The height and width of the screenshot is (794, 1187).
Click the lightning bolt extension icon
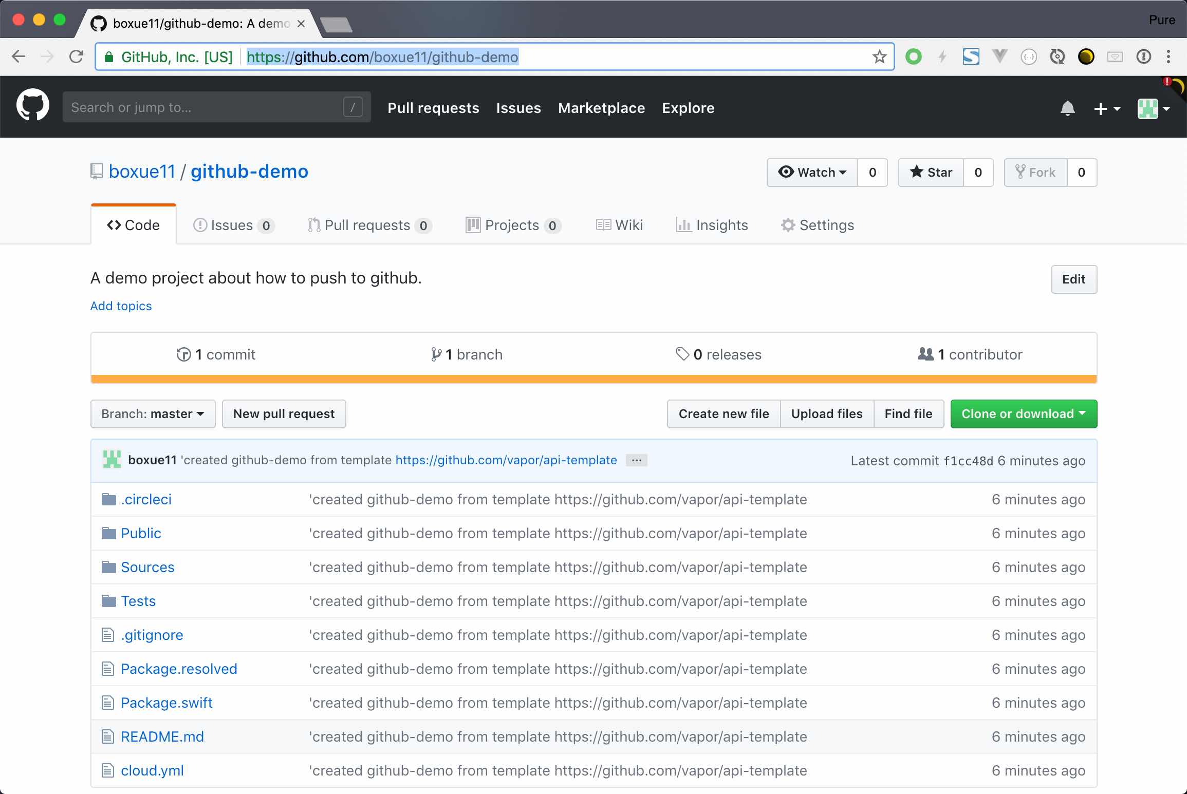click(x=942, y=56)
